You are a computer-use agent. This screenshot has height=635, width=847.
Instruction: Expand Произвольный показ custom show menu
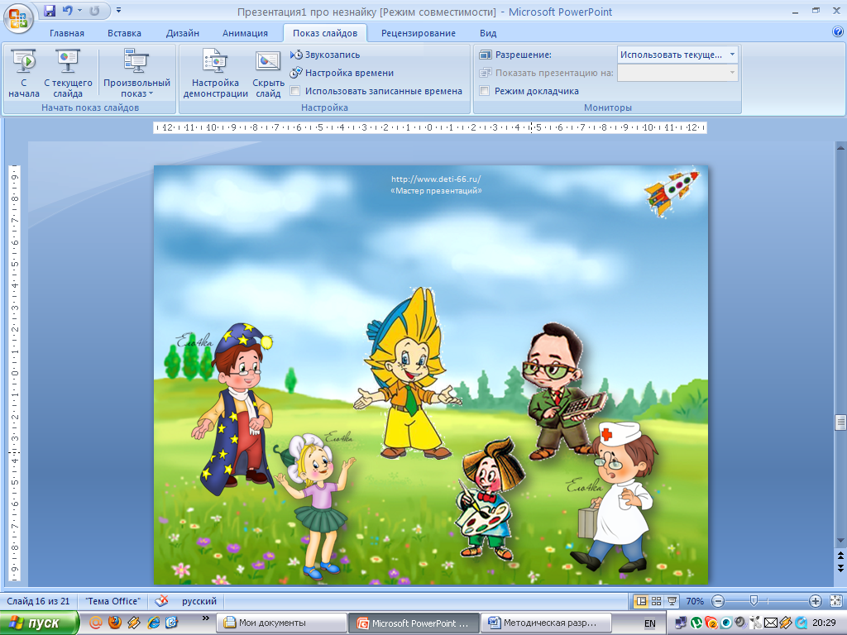point(136,74)
